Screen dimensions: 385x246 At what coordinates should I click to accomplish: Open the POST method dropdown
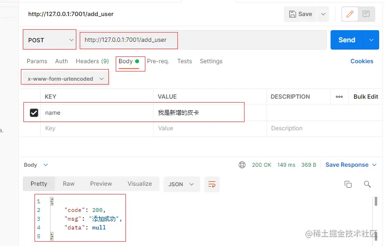50,40
